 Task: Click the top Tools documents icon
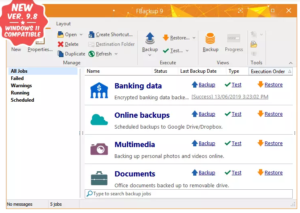click(x=254, y=35)
